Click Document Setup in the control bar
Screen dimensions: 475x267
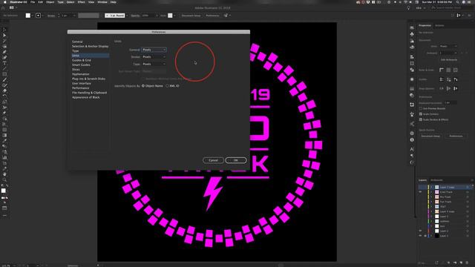click(191, 16)
